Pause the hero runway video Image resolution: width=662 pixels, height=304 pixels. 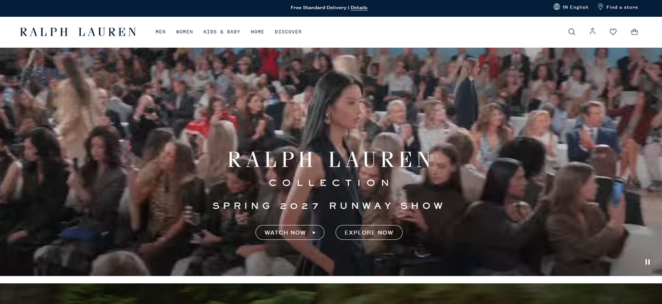[x=648, y=262]
